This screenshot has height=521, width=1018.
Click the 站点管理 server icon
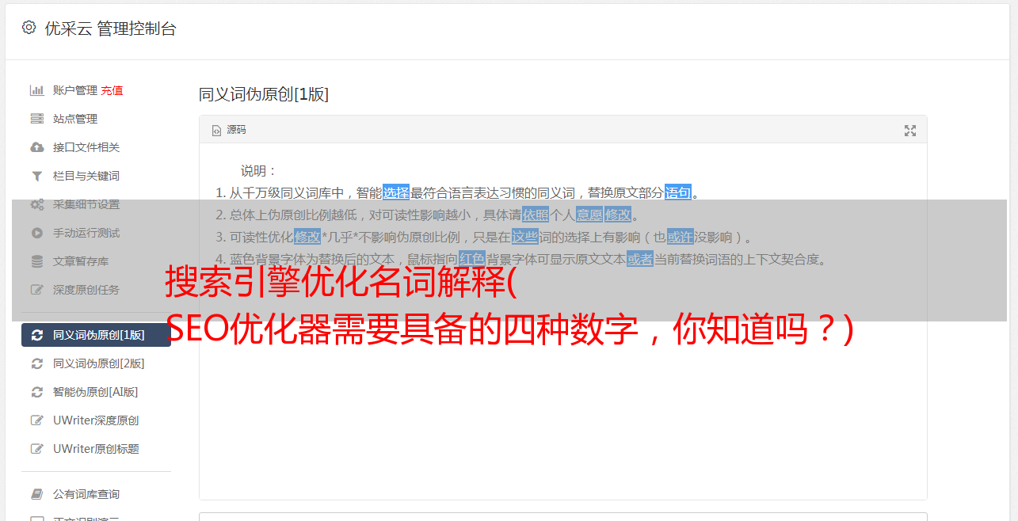(x=36, y=119)
